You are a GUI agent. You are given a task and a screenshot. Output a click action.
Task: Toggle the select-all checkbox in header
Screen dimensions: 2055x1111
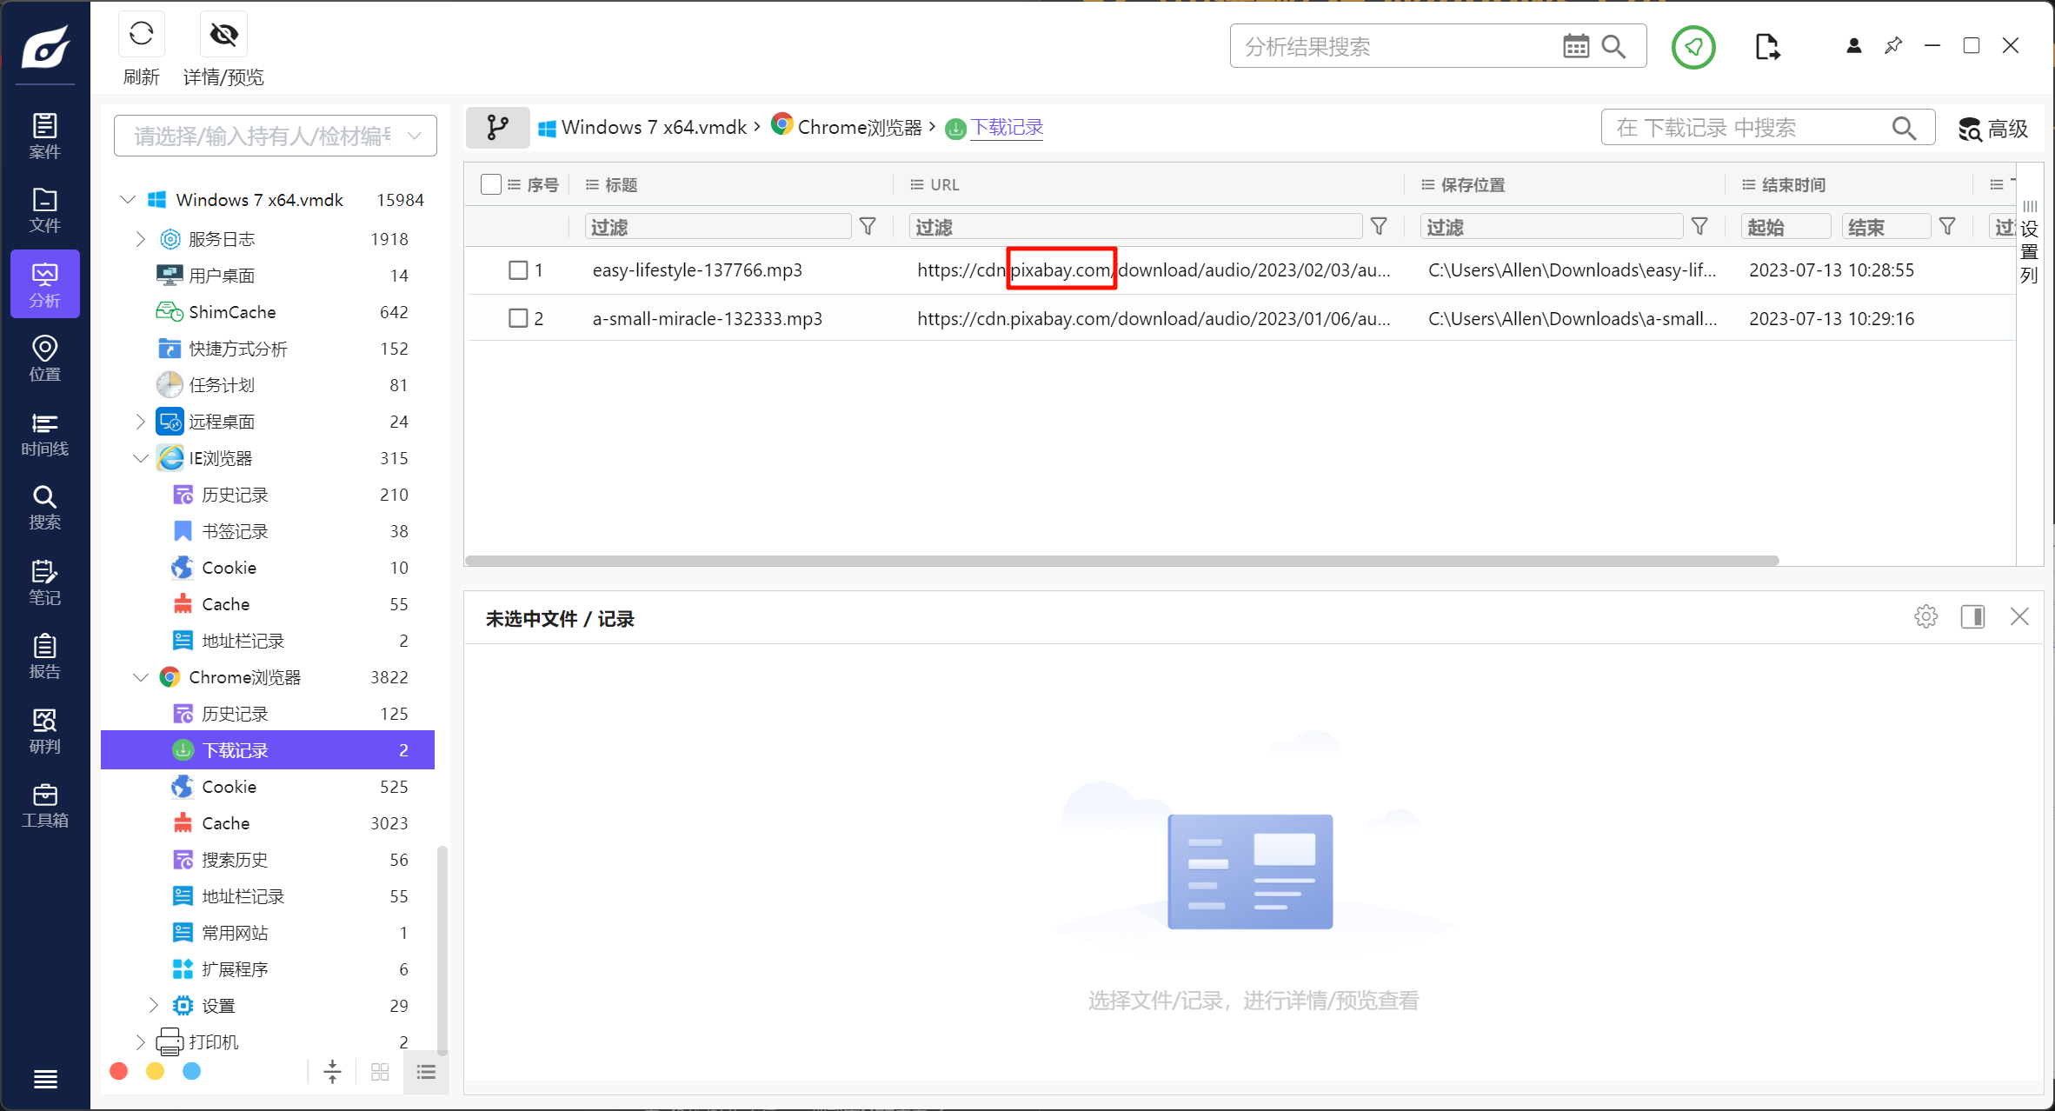pyautogui.click(x=490, y=184)
